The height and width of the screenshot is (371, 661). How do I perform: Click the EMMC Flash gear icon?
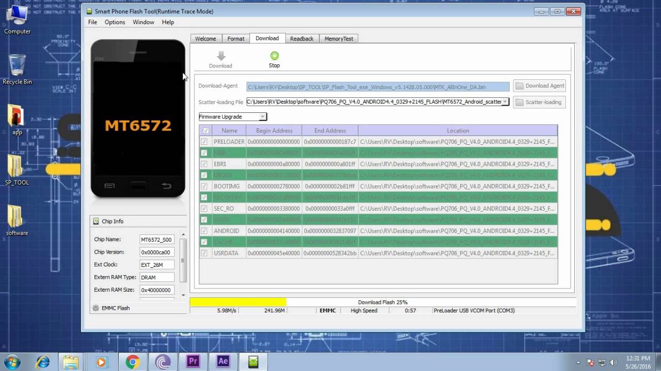[x=96, y=308]
